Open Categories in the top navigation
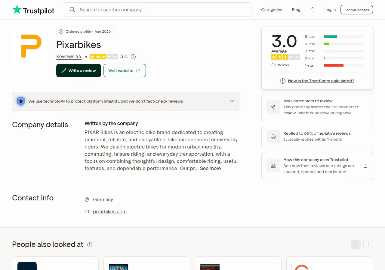This screenshot has width=385, height=270. [x=272, y=10]
